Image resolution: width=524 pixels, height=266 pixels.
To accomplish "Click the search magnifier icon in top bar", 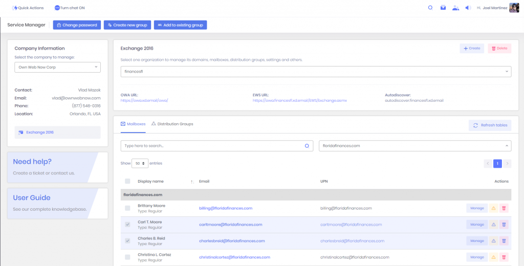I will pyautogui.click(x=430, y=8).
